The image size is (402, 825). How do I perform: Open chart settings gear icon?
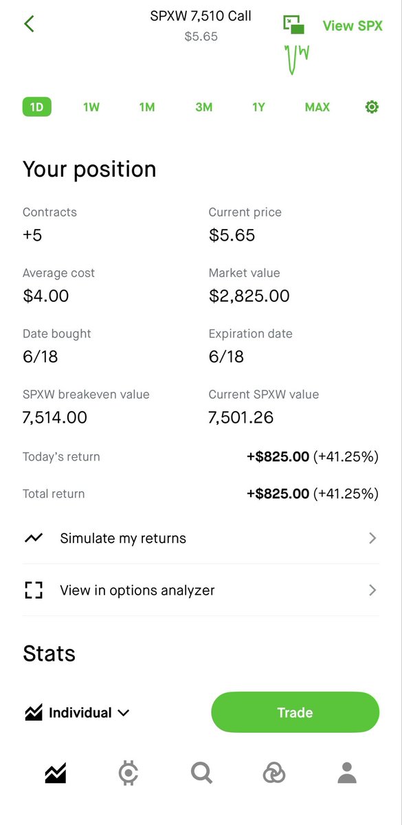tap(372, 107)
